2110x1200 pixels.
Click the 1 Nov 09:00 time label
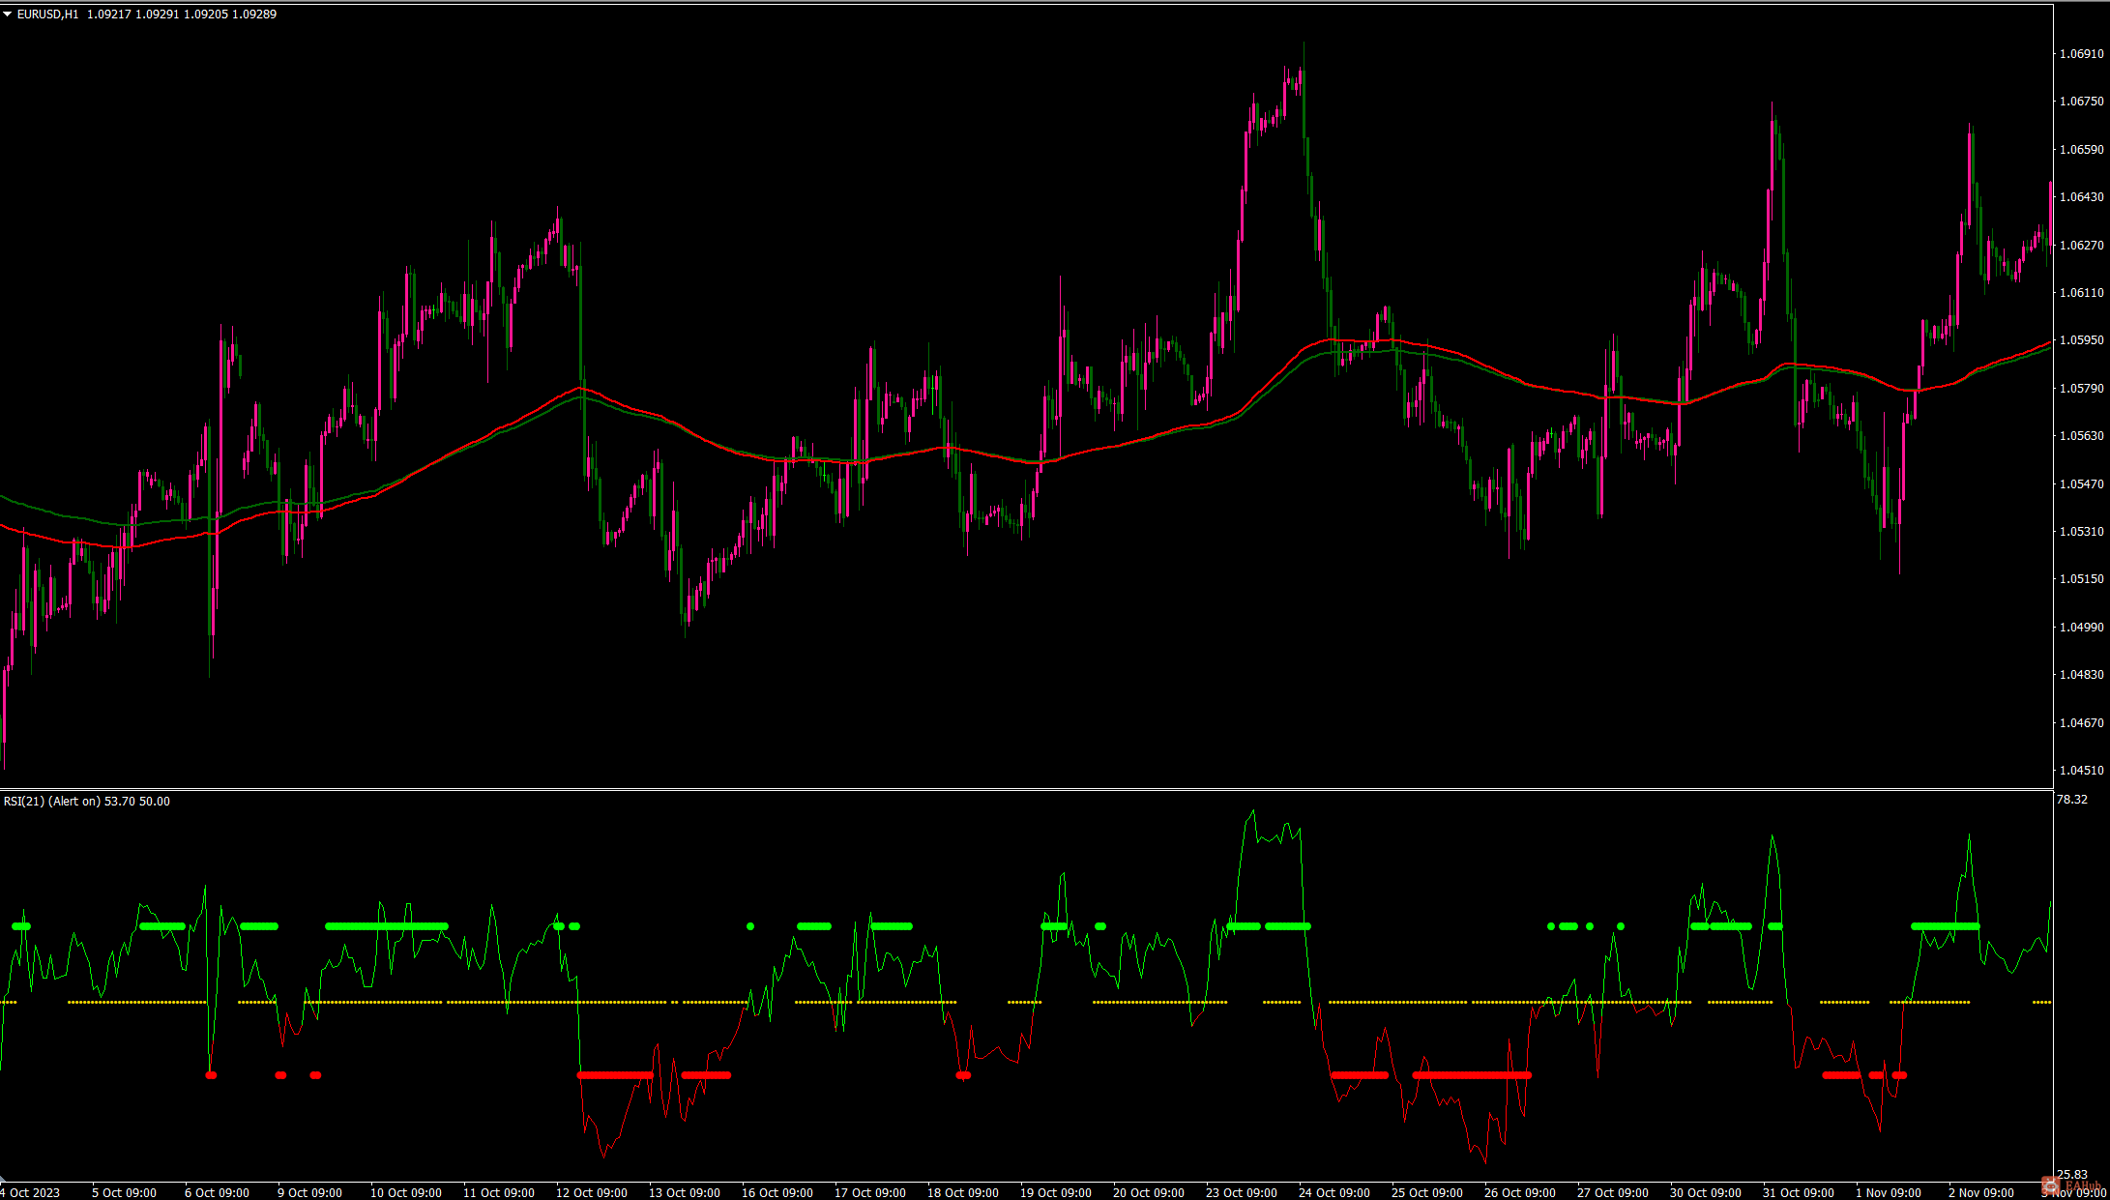[x=1890, y=1192]
